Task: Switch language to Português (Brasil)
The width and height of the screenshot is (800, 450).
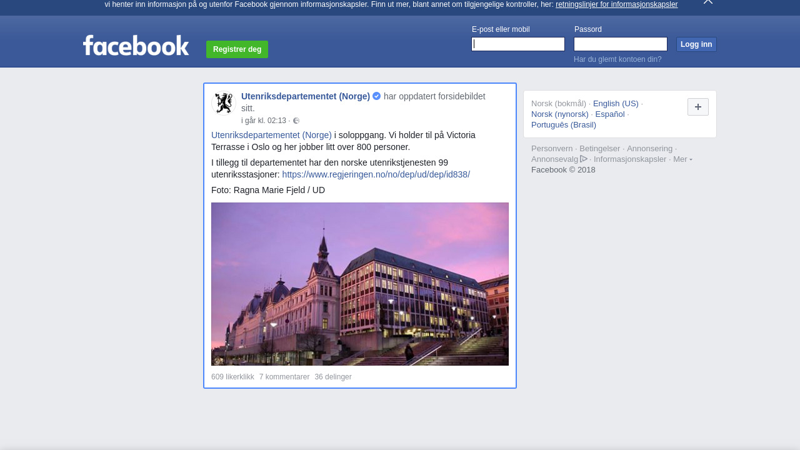Action: click(x=564, y=125)
